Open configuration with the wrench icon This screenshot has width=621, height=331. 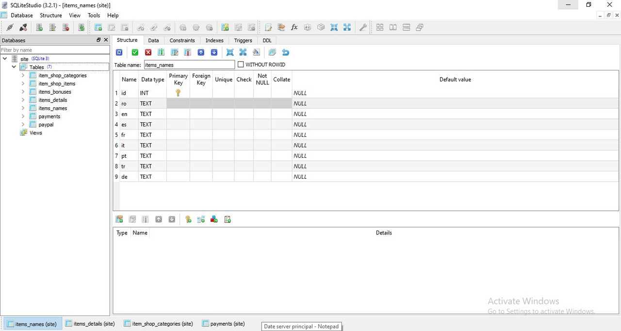pyautogui.click(x=362, y=28)
